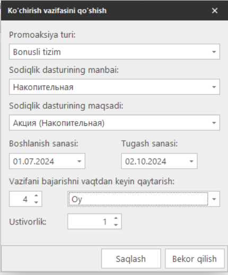Open the Promoaksiya turi dropdown arrow
The image size is (228, 275).
(214, 51)
